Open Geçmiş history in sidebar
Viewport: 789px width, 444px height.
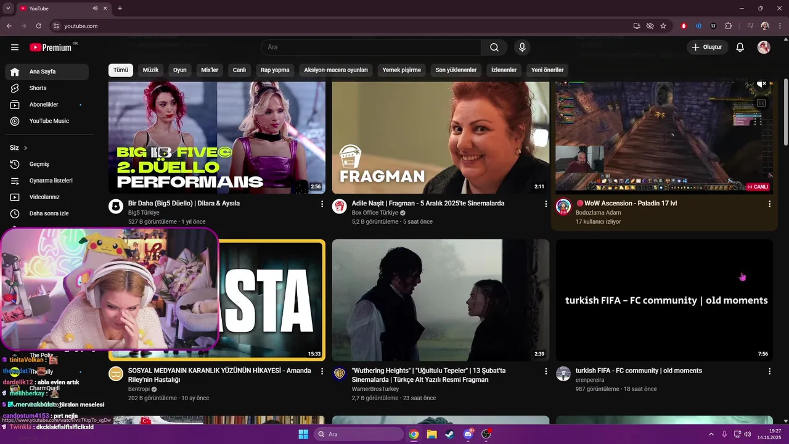47,164
